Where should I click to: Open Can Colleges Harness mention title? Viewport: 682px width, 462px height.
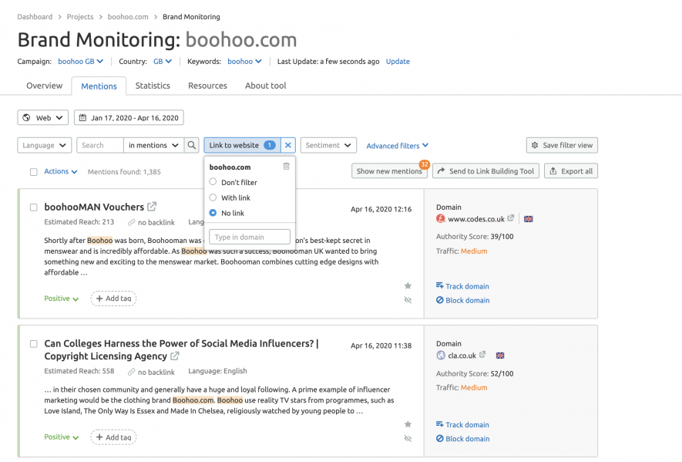[181, 349]
